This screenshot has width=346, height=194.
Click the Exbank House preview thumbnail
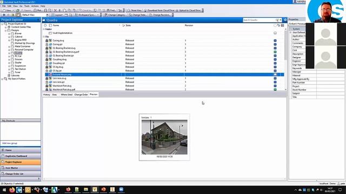point(164,137)
